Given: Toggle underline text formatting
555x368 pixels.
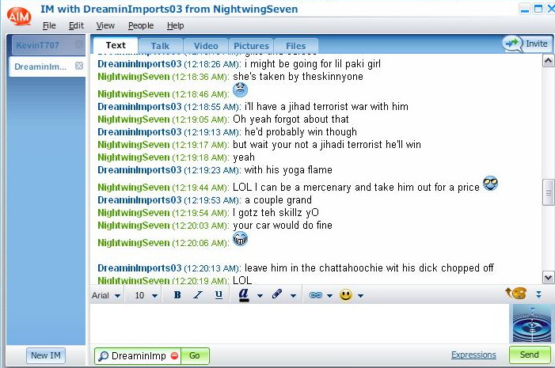Looking at the screenshot, I should (x=219, y=294).
